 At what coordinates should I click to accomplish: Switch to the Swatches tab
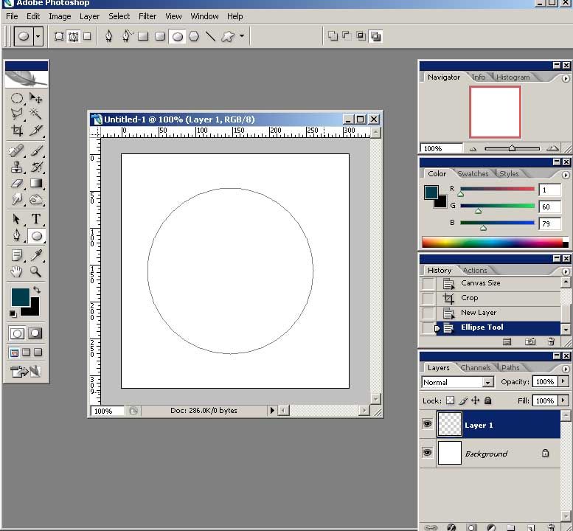[x=473, y=174]
